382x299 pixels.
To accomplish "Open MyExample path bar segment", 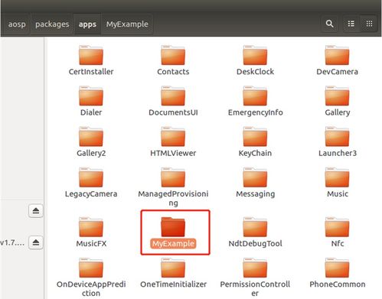I will (x=127, y=24).
